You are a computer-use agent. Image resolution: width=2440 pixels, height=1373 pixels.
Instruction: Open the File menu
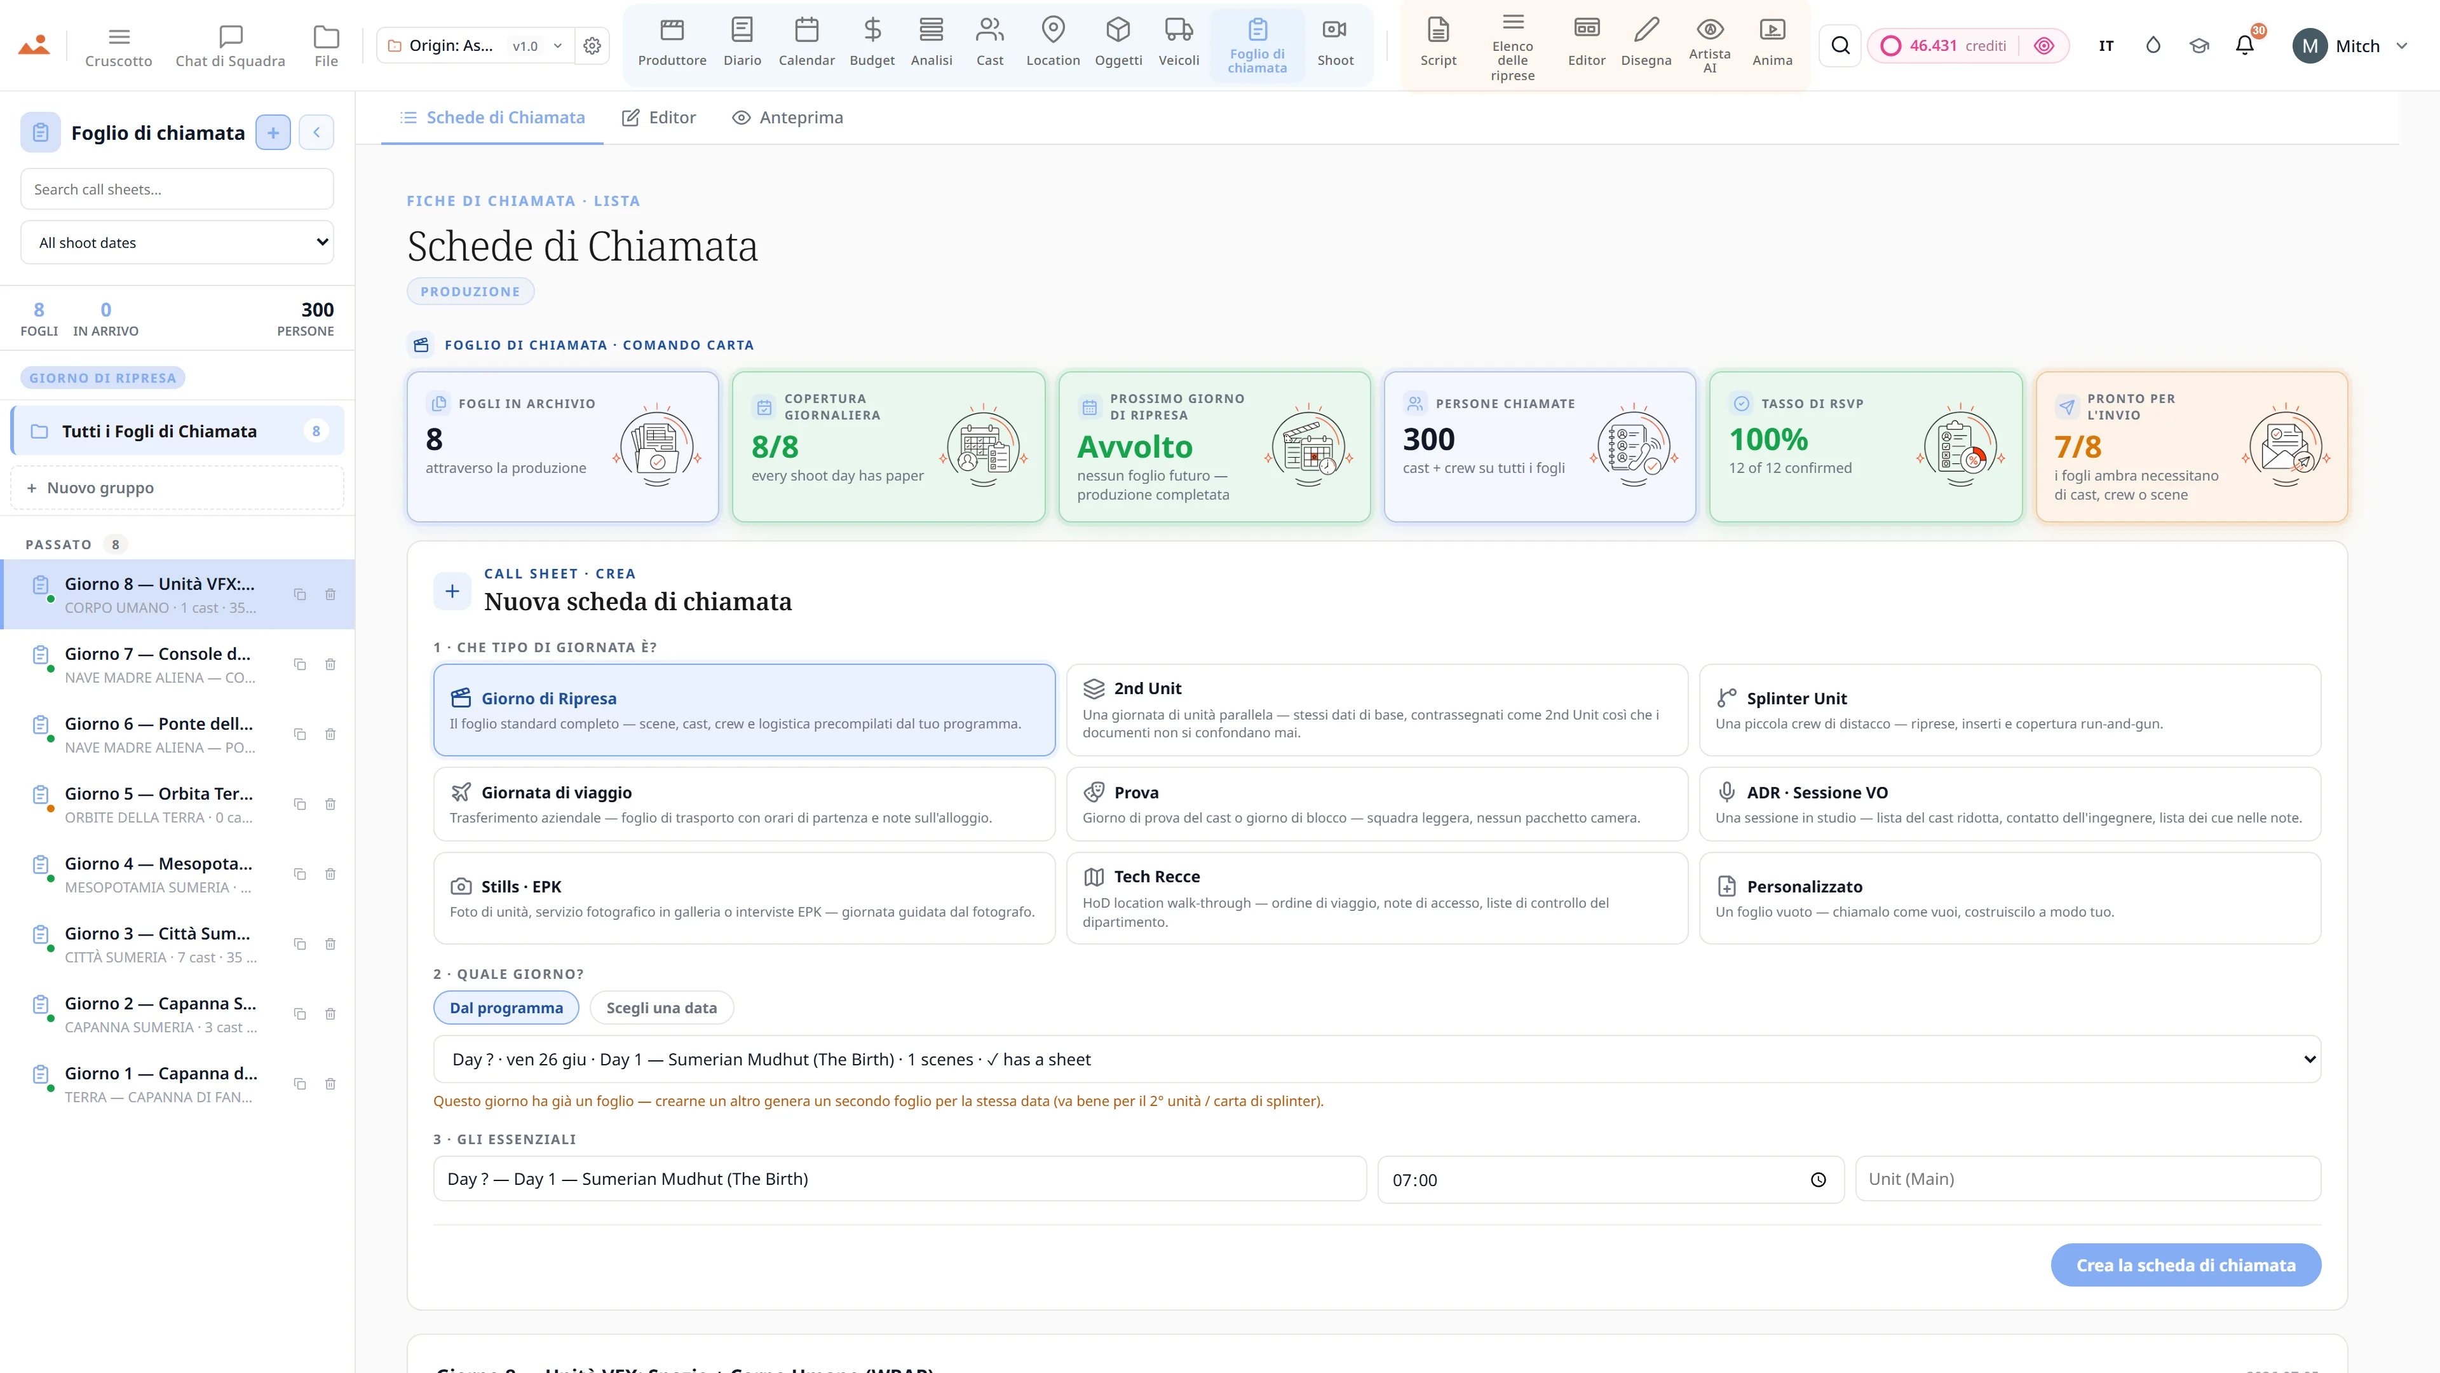click(x=326, y=46)
